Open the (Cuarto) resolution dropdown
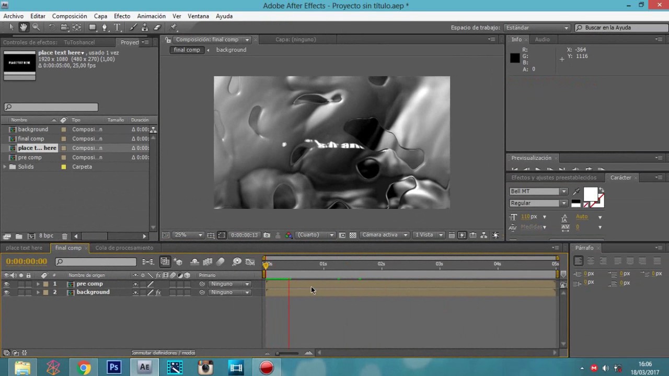 coord(316,235)
